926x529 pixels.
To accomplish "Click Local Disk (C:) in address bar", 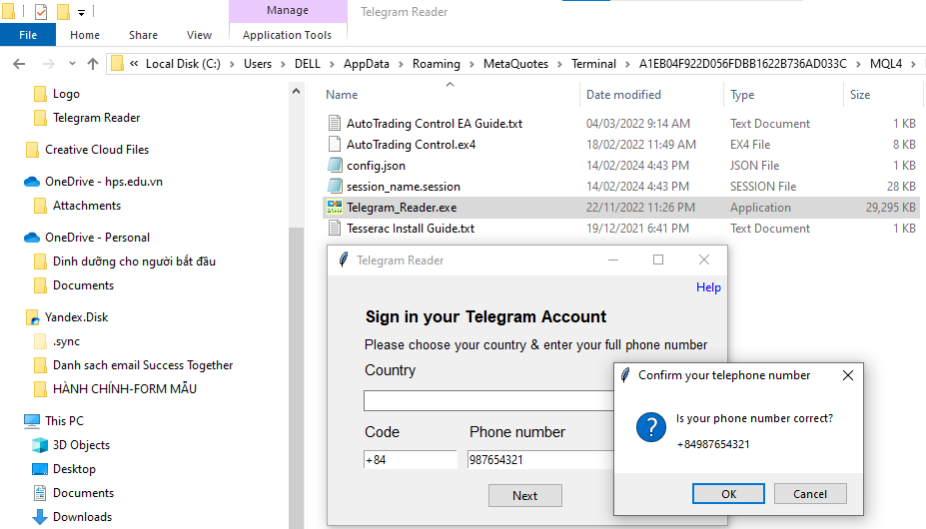I will tap(183, 64).
